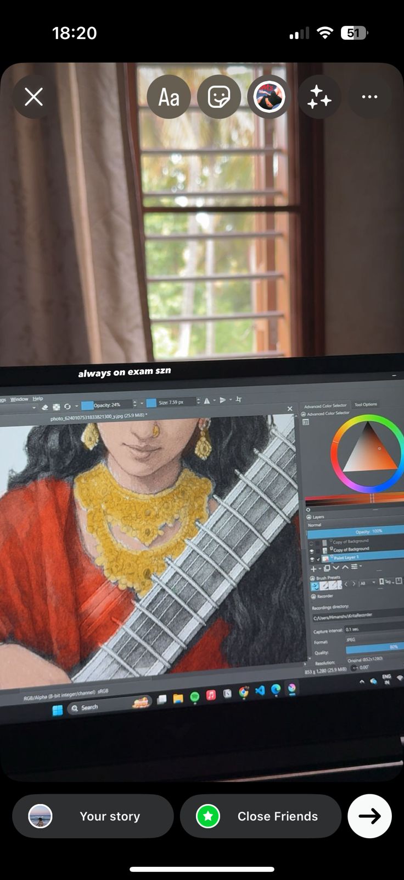404x880 pixels.
Task: Adjust the layer Opacity 100% slider
Action: coord(355,532)
